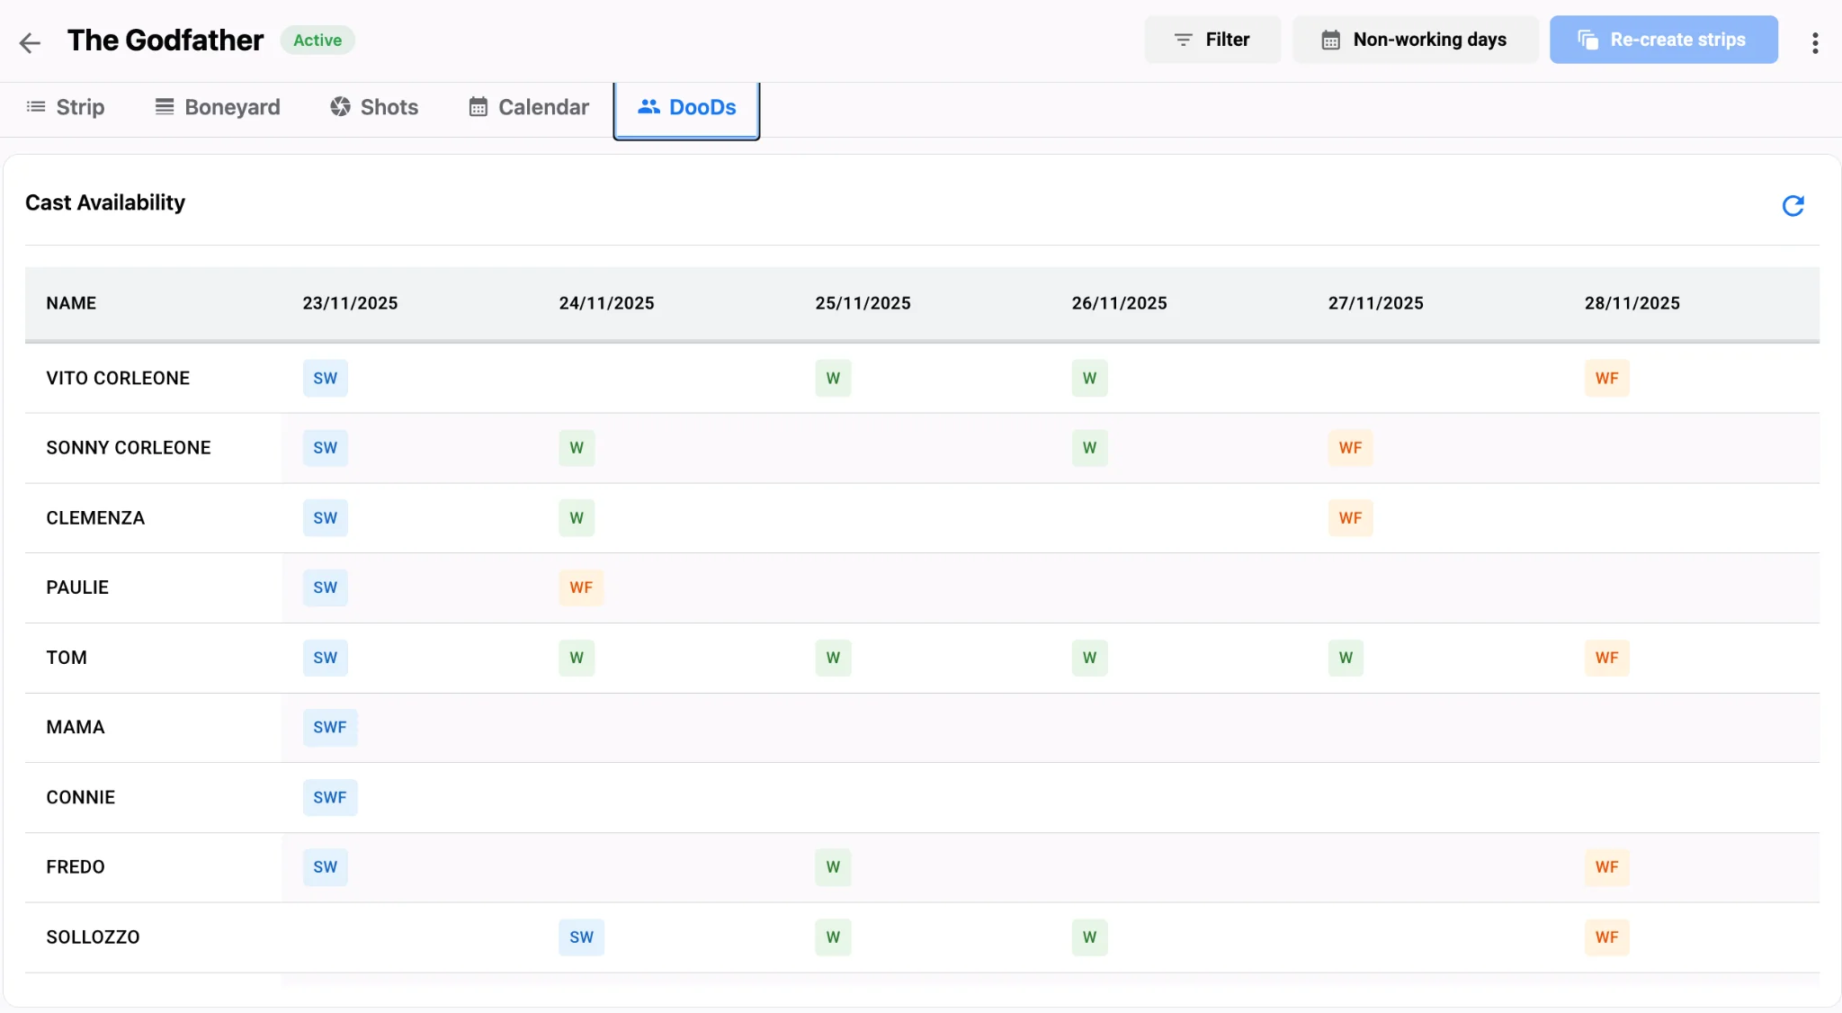Go back using the arrow icon
1842x1013 pixels.
(x=30, y=42)
